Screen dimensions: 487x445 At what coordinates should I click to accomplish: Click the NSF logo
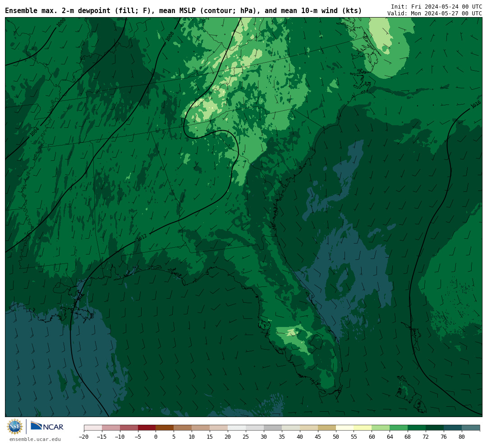point(15,427)
